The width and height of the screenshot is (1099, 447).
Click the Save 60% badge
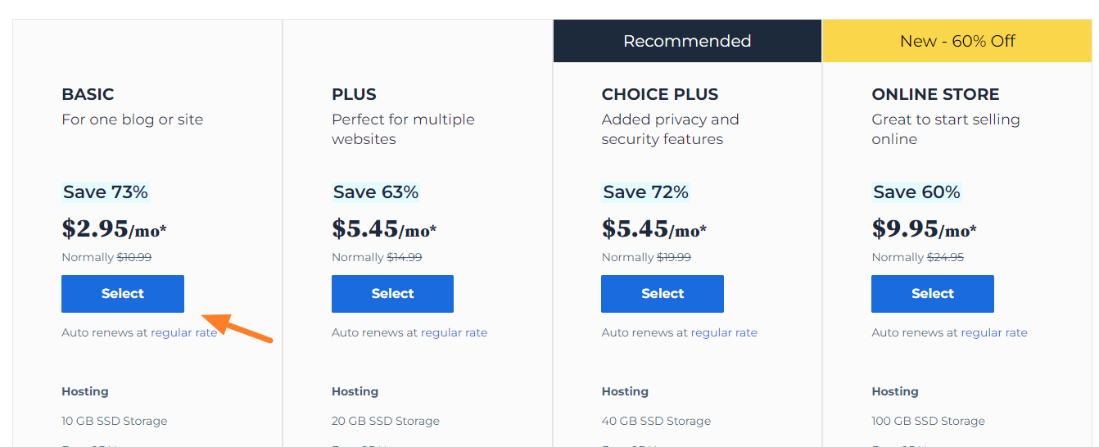click(x=916, y=192)
